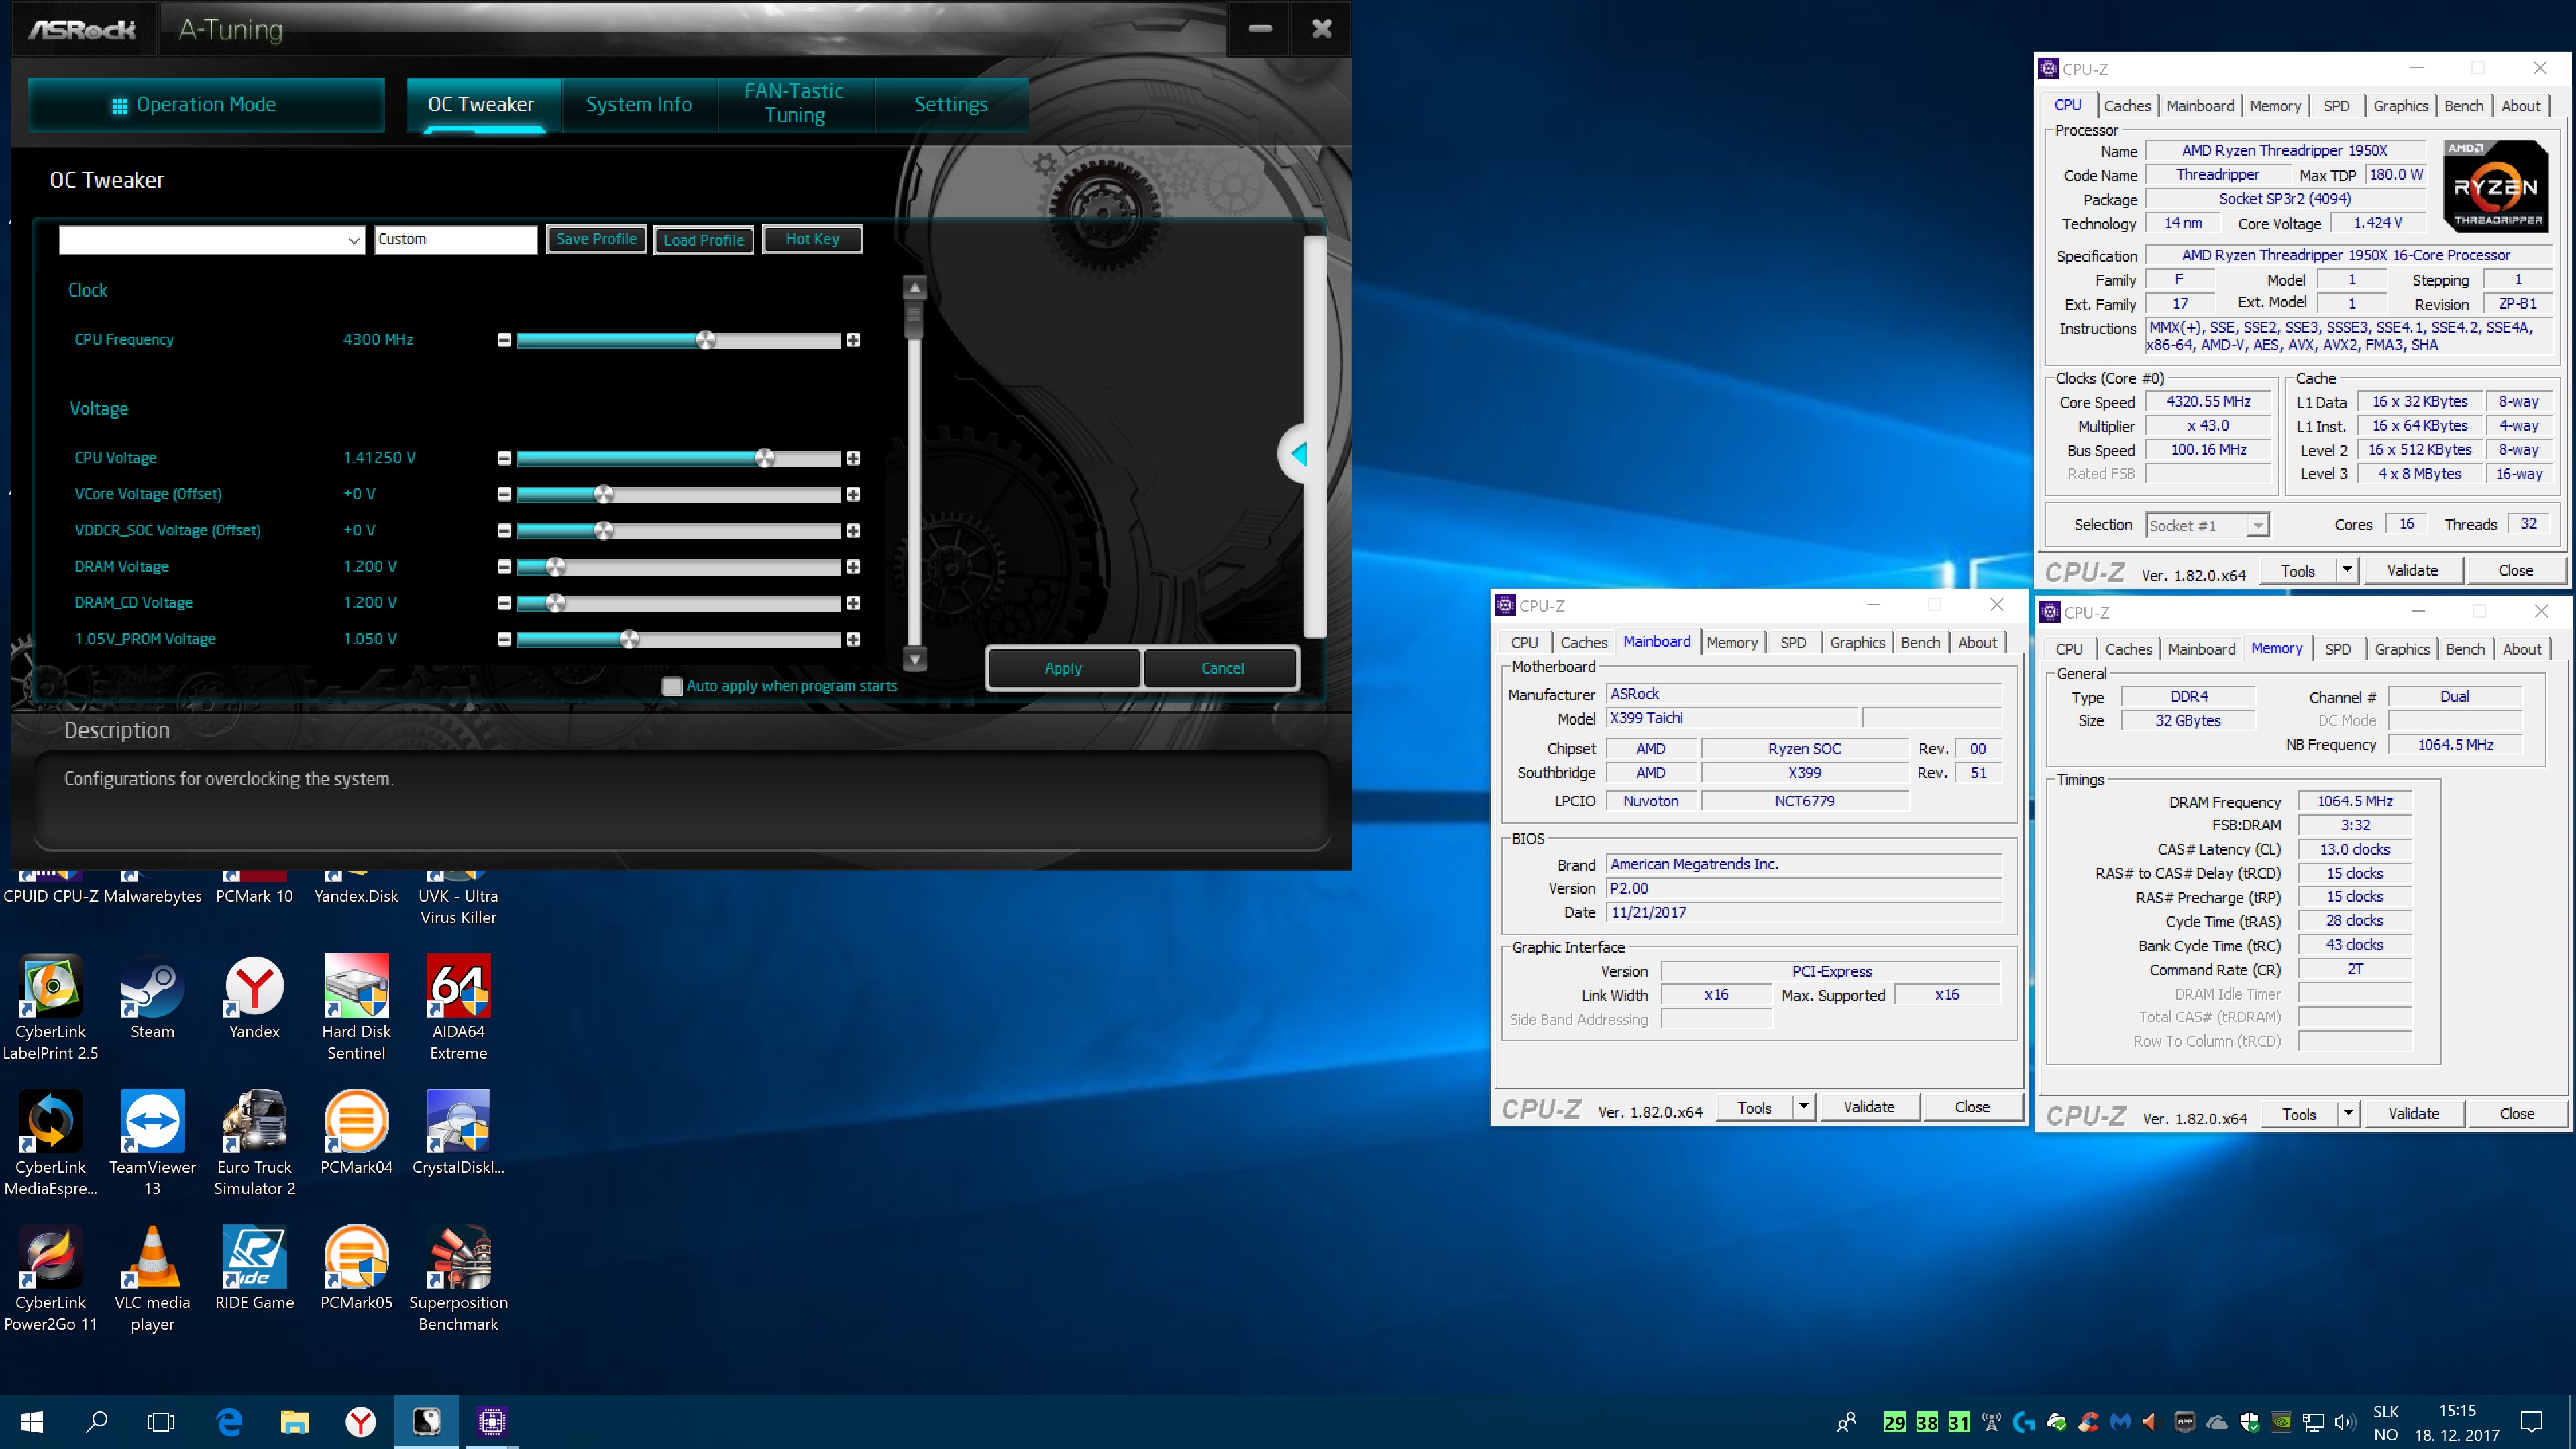The image size is (2576, 1449).
Task: Enable Auto apply when program starts
Action: pyautogui.click(x=672, y=687)
